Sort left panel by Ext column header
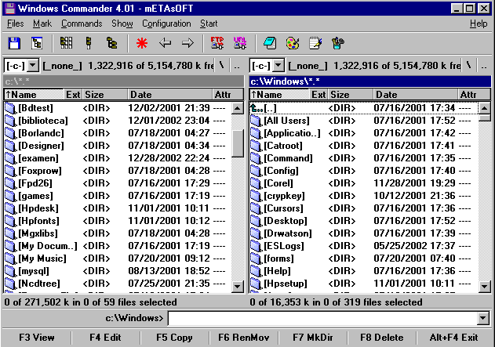This screenshot has height=347, width=495. click(x=73, y=95)
